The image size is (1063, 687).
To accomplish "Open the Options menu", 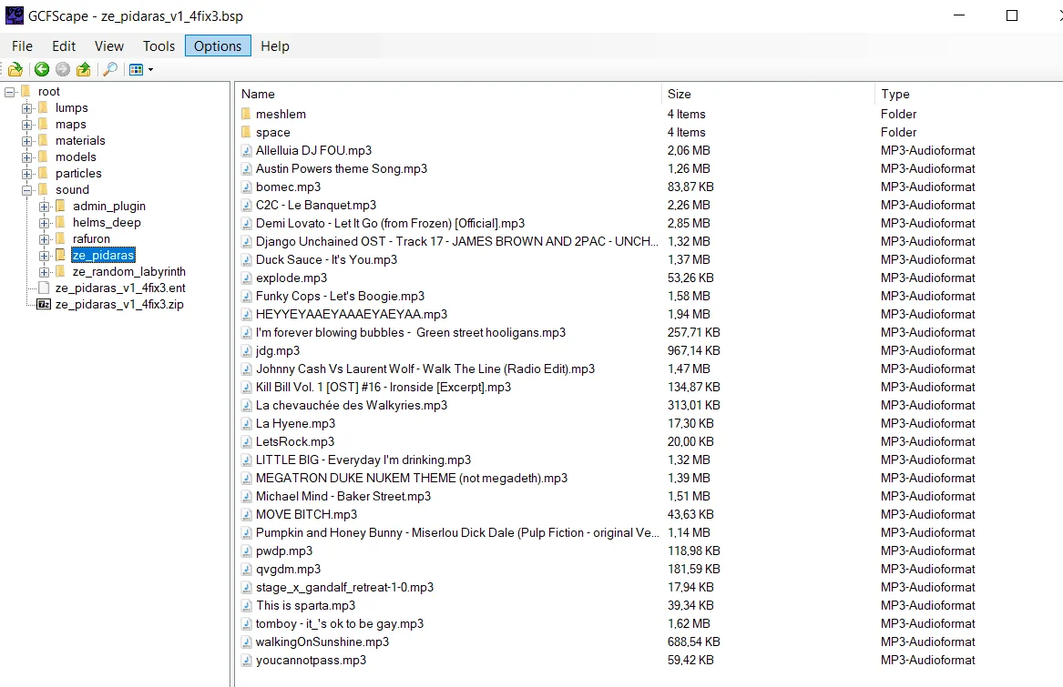I will pyautogui.click(x=218, y=46).
